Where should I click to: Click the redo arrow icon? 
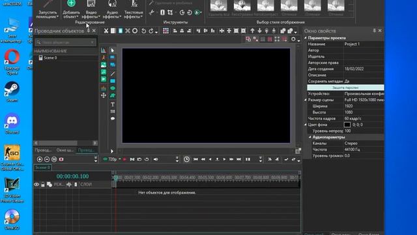151,31
